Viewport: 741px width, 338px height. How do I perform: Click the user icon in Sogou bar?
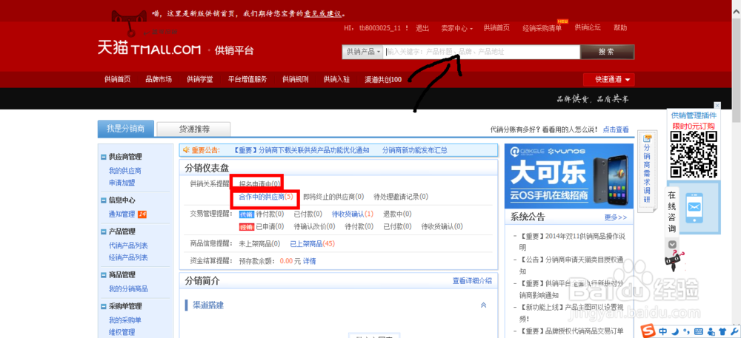click(711, 331)
